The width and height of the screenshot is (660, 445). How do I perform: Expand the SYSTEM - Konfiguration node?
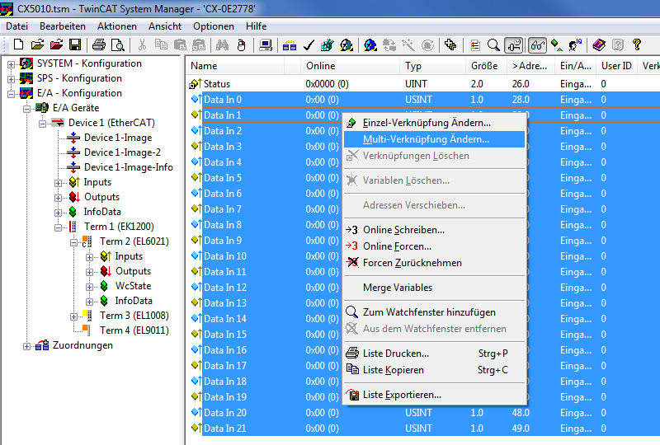(11, 64)
